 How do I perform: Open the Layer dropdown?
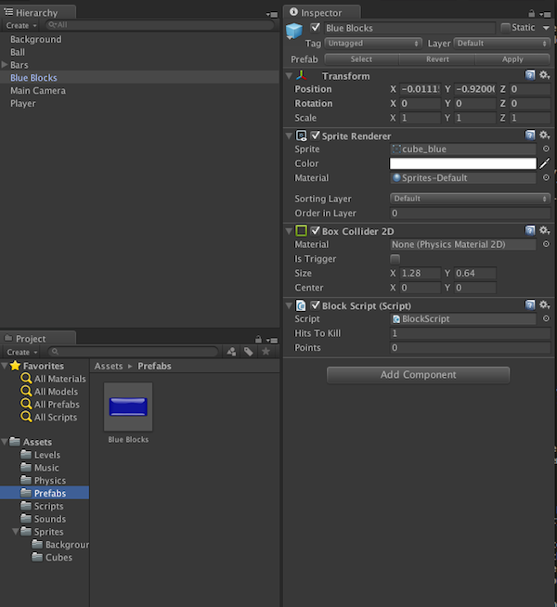point(502,44)
